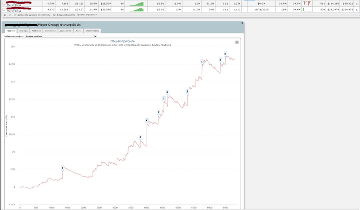The image size is (360, 210).
Task: Click the first icon in the table footer toolbar
Action: pyautogui.click(x=5, y=15)
